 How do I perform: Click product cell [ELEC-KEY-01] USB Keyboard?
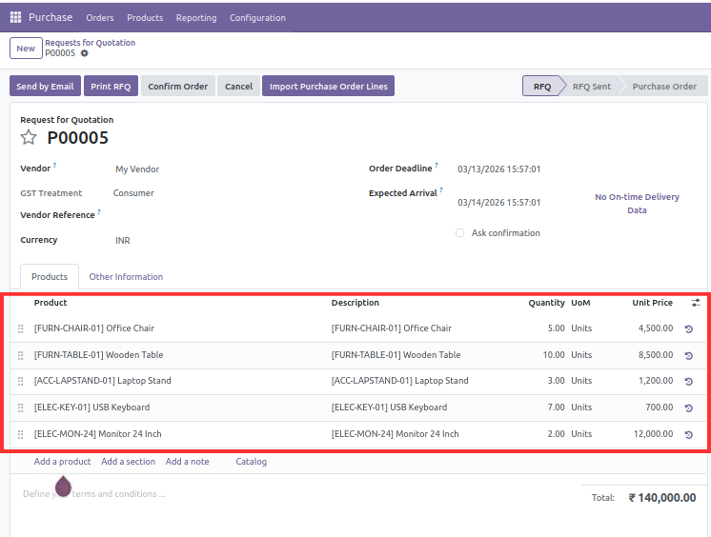[91, 408]
